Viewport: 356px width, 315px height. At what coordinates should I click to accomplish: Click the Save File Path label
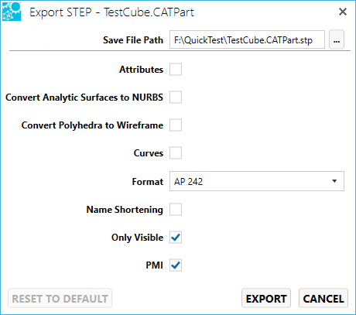tap(133, 40)
